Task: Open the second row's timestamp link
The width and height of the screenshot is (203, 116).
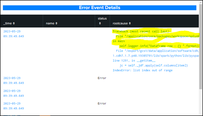Action: tap(14, 80)
